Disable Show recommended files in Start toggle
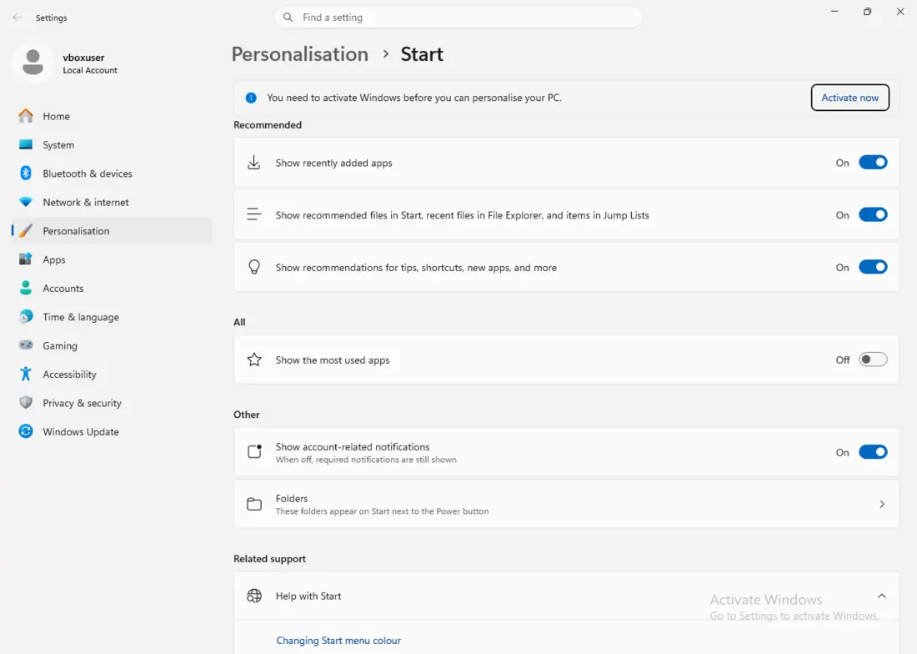Viewport: 917px width, 654px height. 873,214
